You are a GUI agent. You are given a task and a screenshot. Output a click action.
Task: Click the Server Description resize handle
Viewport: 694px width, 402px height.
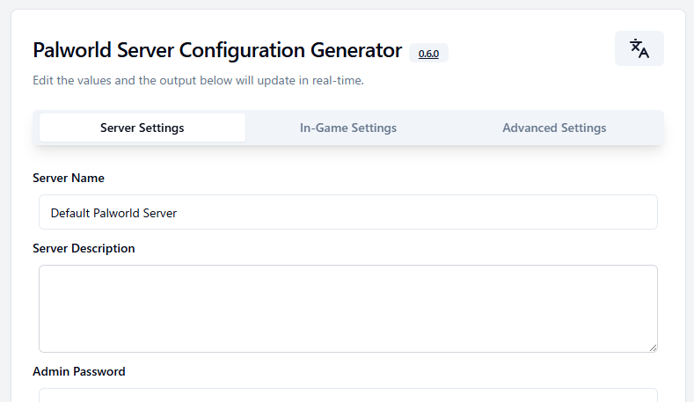[x=653, y=348]
